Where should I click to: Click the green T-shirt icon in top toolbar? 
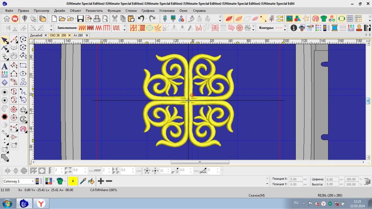(324, 19)
